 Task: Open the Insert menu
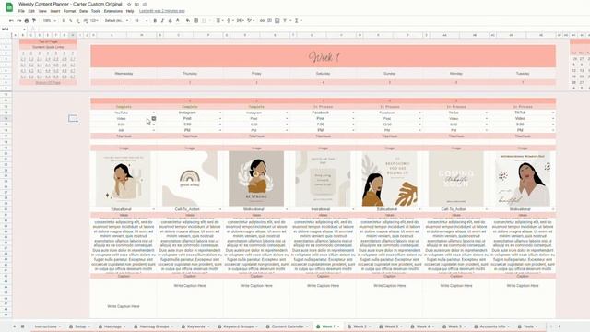point(55,11)
